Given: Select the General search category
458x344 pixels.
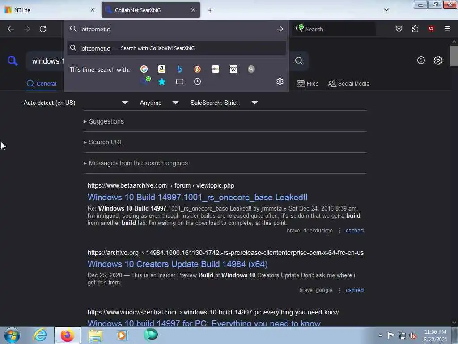Looking at the screenshot, I should pyautogui.click(x=41, y=84).
